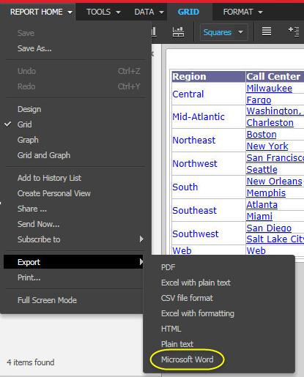Export report as PDF
The image size is (304, 377).
(x=168, y=267)
